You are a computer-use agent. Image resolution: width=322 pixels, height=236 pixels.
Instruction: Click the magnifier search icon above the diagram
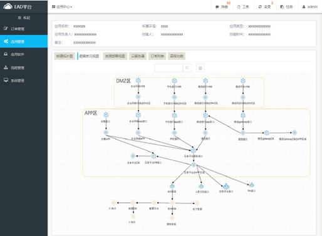(x=187, y=68)
